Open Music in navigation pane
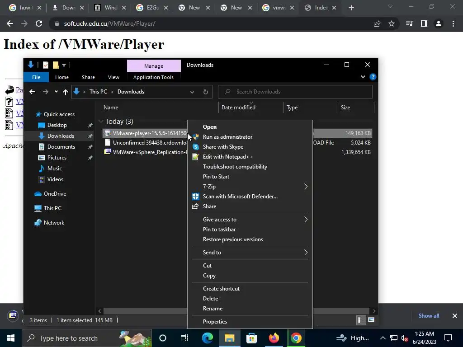463x347 pixels. click(x=54, y=169)
